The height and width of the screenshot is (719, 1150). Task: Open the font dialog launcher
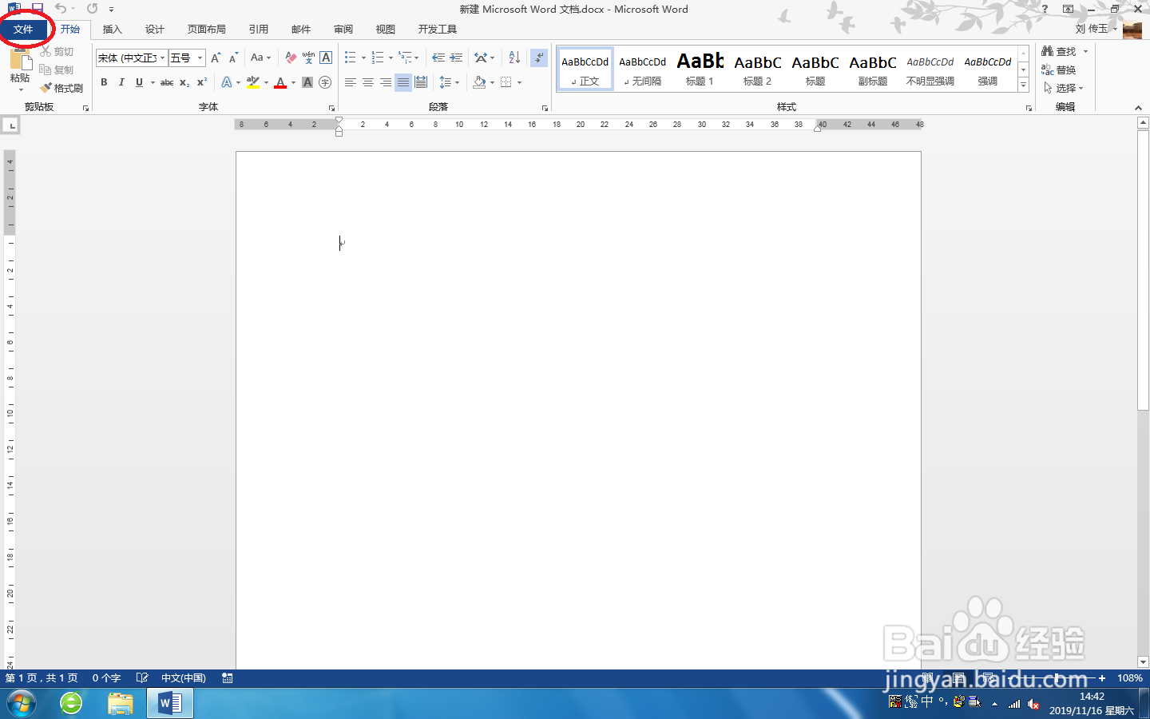coord(331,108)
